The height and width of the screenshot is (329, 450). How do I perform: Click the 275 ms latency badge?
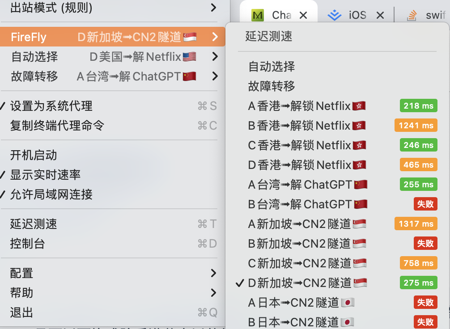click(x=418, y=283)
